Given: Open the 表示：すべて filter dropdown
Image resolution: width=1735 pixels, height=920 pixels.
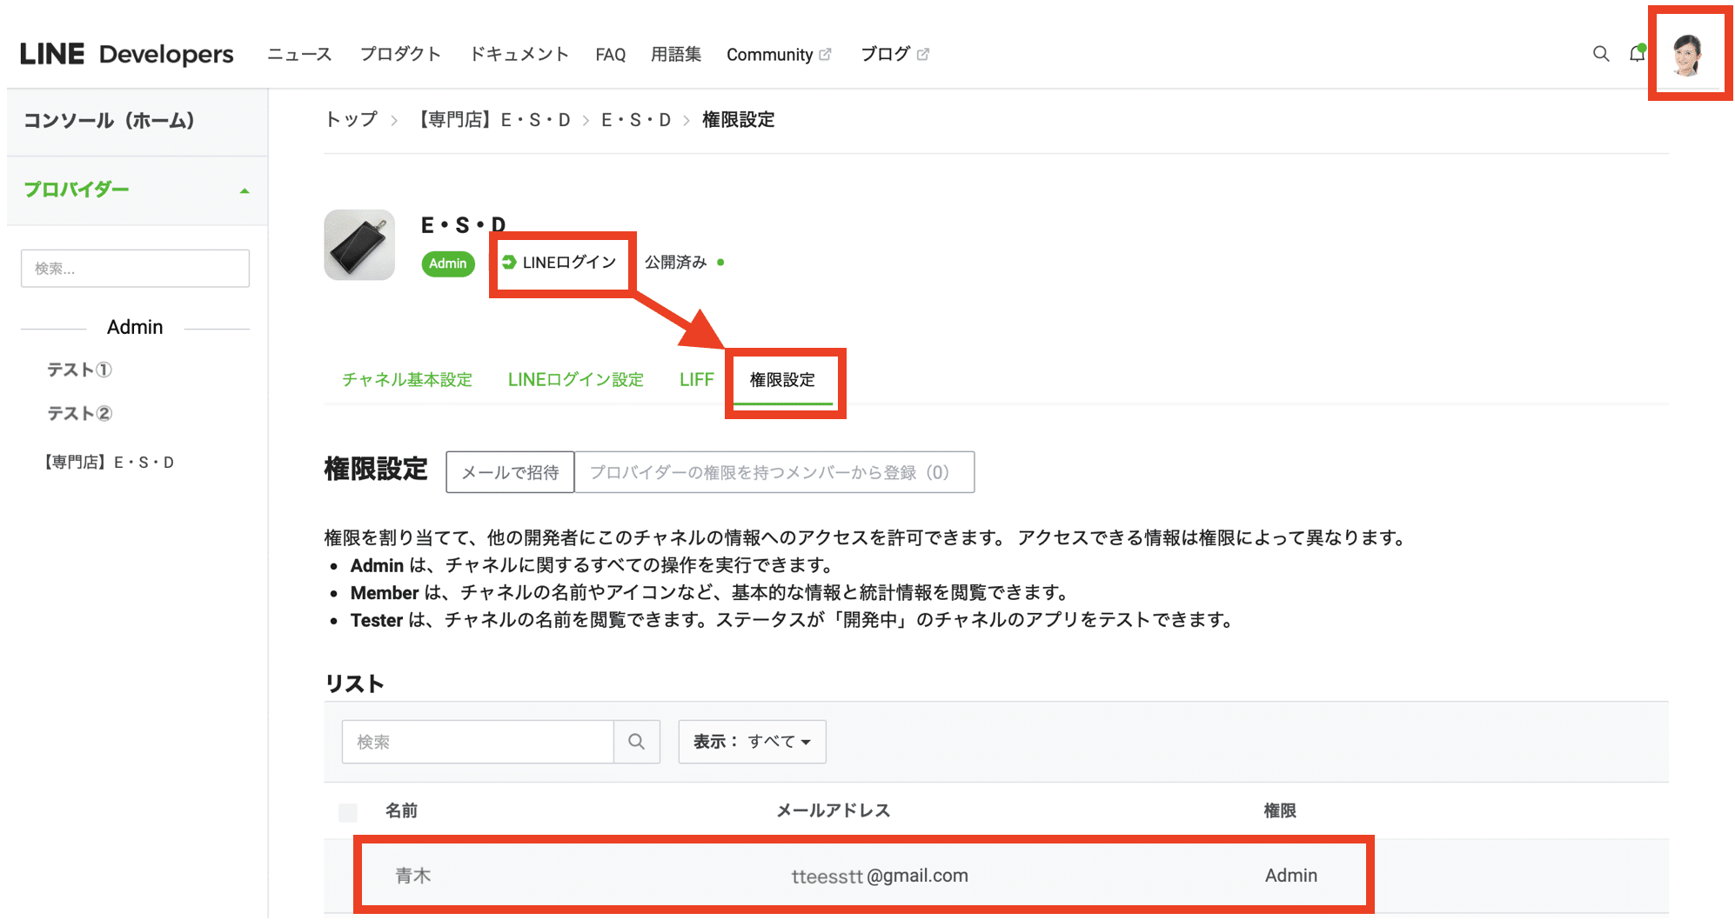Looking at the screenshot, I should (751, 742).
